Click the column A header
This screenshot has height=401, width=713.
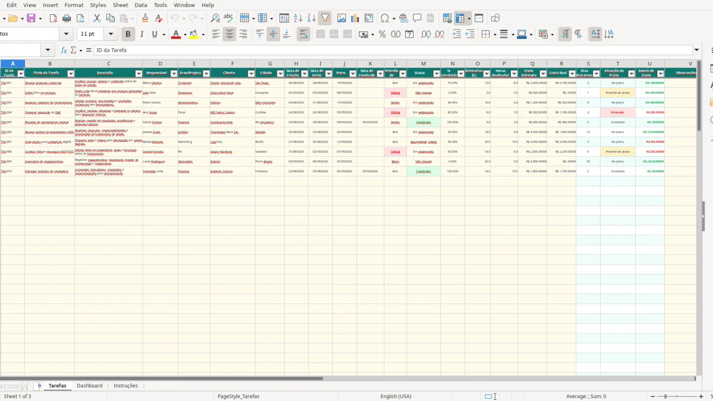click(12, 64)
